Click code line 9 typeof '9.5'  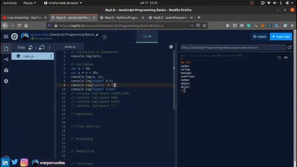pyautogui.click(x=94, y=85)
